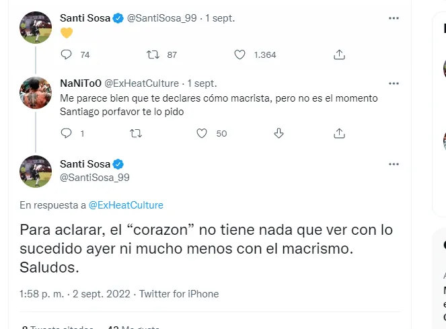View NaNiToO's profile picture
This screenshot has width=446, height=329.
coord(36,94)
